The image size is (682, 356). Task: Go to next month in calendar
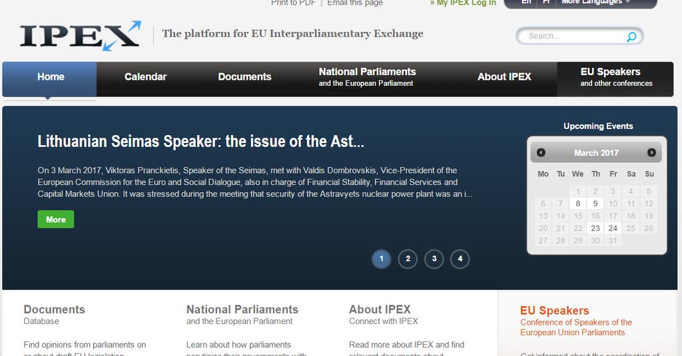[651, 152]
